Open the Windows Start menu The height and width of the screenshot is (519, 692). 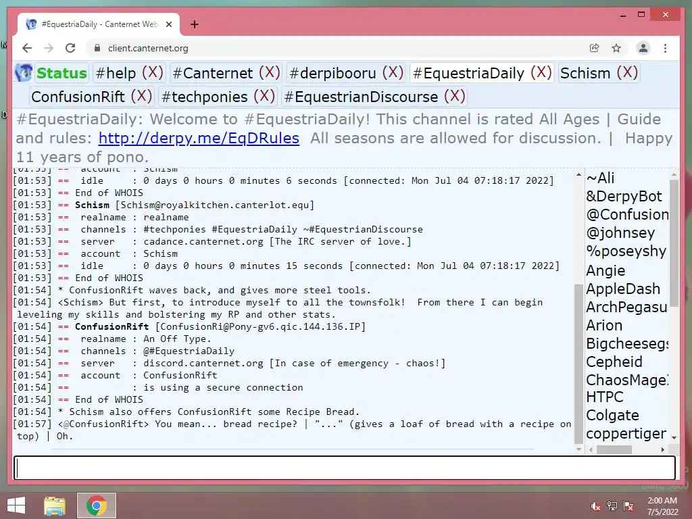[x=16, y=505]
